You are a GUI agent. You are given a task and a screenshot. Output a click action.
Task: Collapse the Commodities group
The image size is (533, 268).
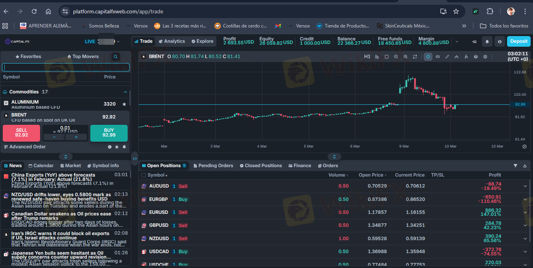click(x=125, y=92)
